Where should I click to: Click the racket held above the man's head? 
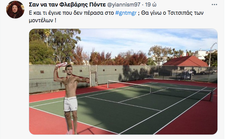tap(62, 64)
